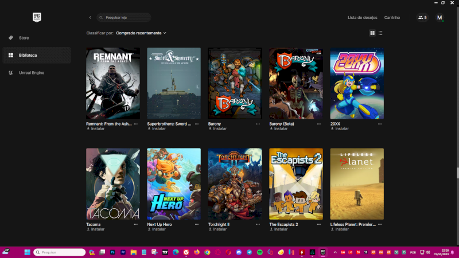Open options menu for Remnant: From the Ashes

coord(136,124)
